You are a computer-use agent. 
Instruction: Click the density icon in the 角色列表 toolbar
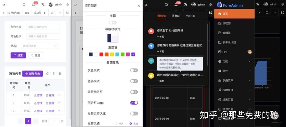pos(54,74)
